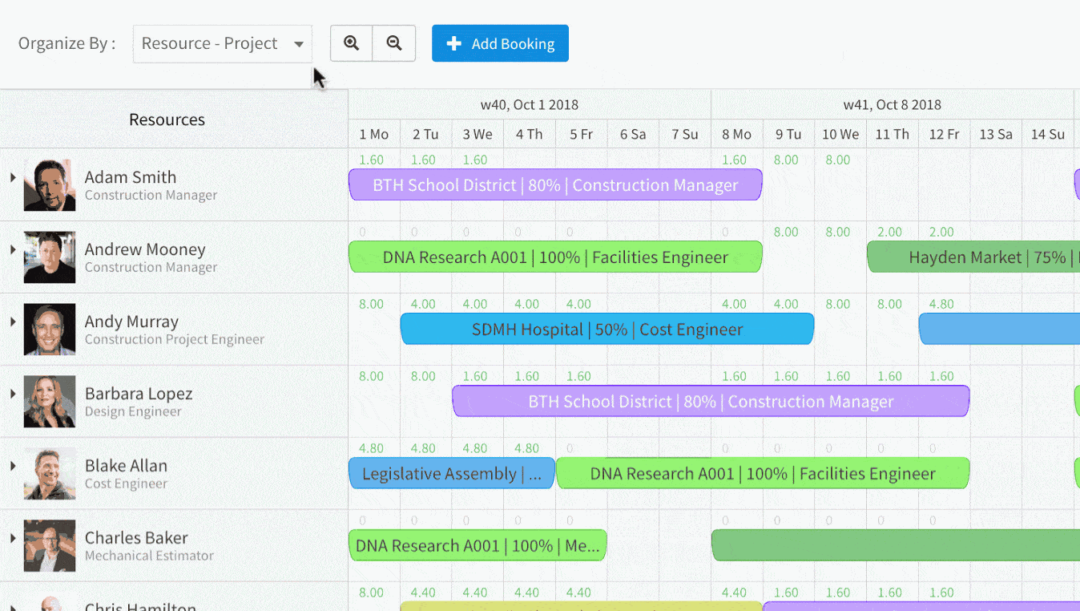Click the Charles Baker name
The height and width of the screenshot is (611, 1080).
136,538
